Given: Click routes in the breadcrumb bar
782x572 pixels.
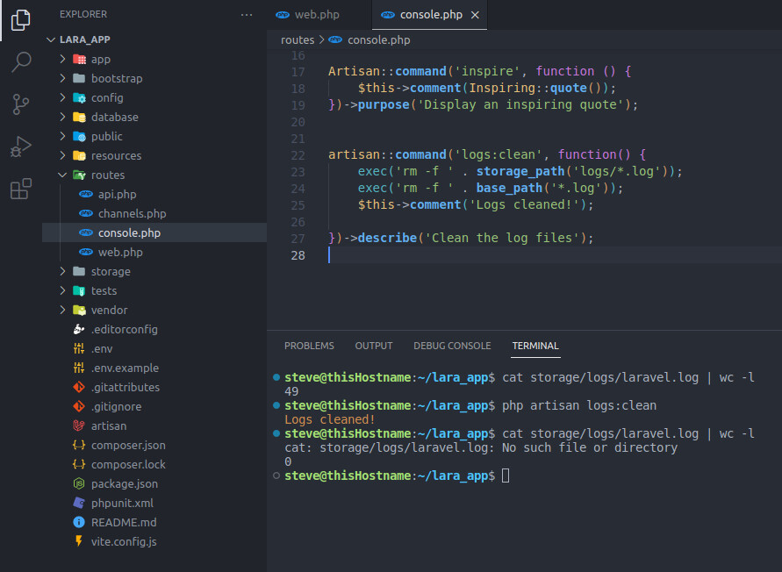Looking at the screenshot, I should point(298,39).
